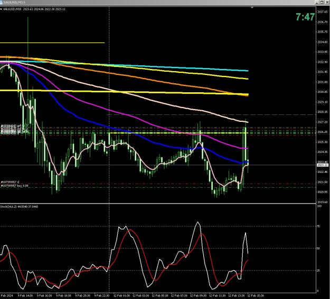
Task: Click the '#107999957 sl' stop loss label
Action: click(10, 182)
